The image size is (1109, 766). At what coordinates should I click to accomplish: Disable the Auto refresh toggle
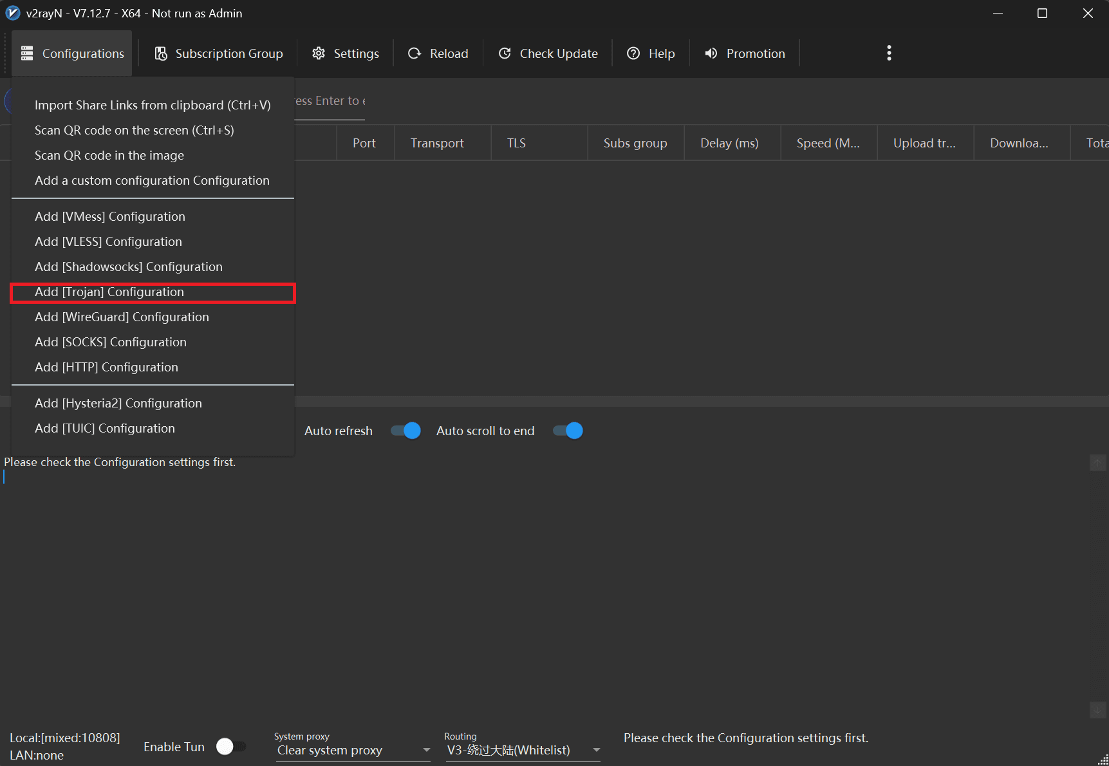pyautogui.click(x=405, y=431)
